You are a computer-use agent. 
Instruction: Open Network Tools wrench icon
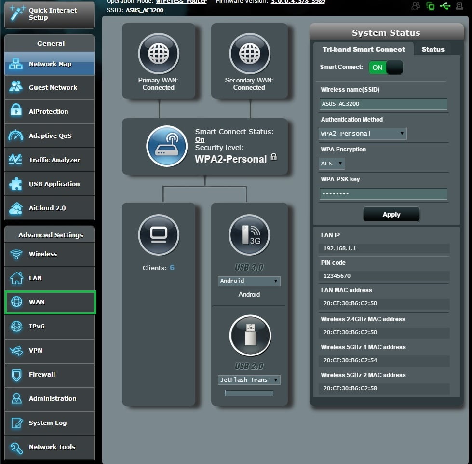tap(16, 448)
